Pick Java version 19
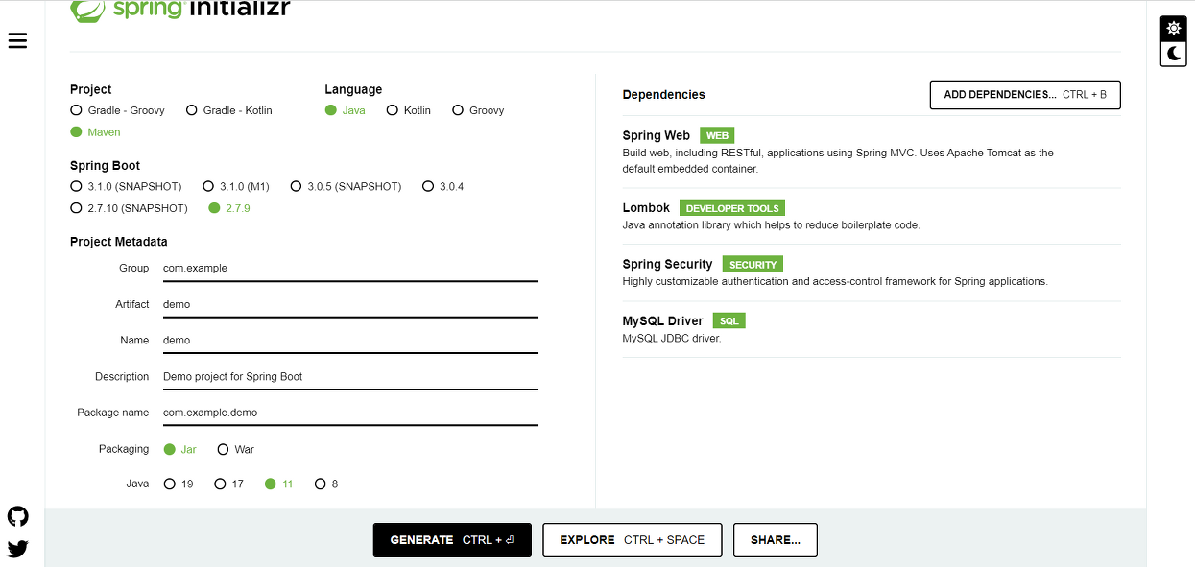The image size is (1195, 567). point(179,484)
